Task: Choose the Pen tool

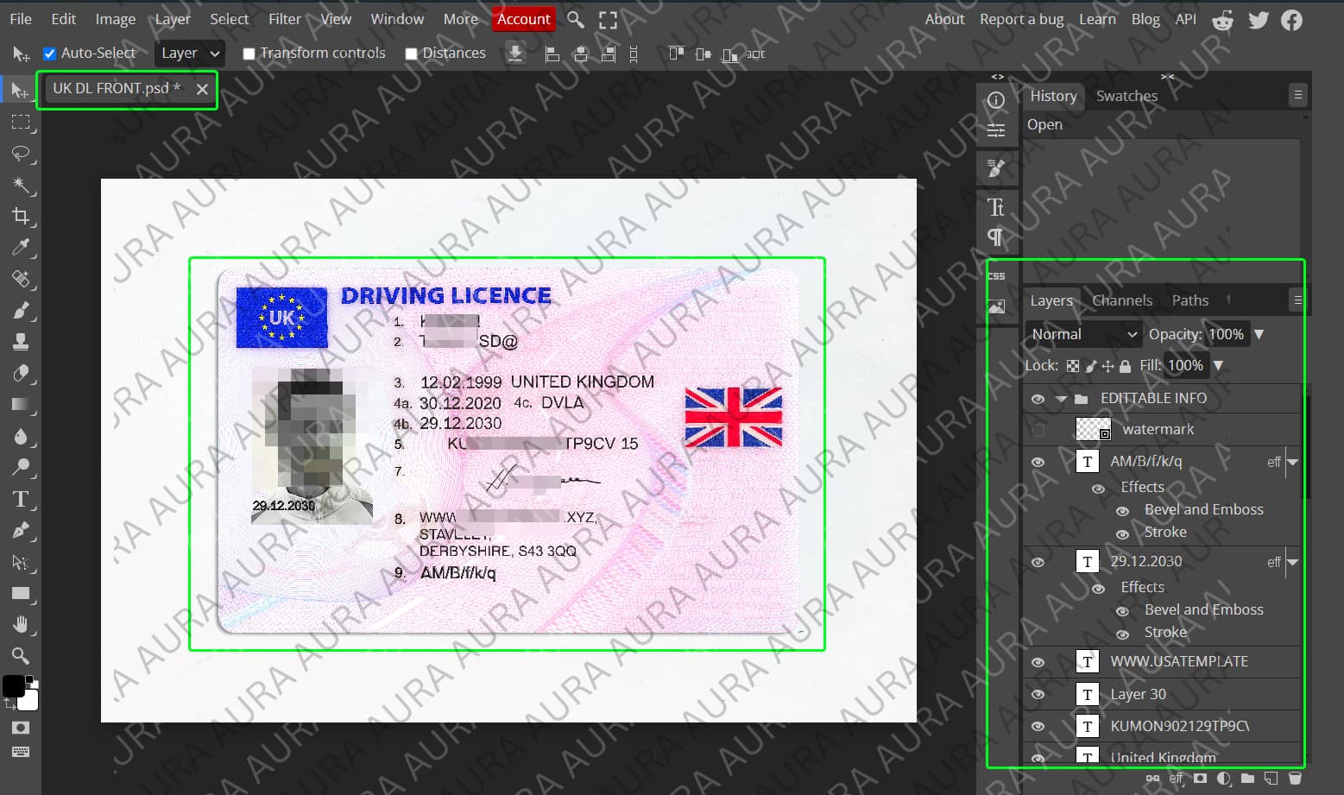Action: (x=20, y=530)
